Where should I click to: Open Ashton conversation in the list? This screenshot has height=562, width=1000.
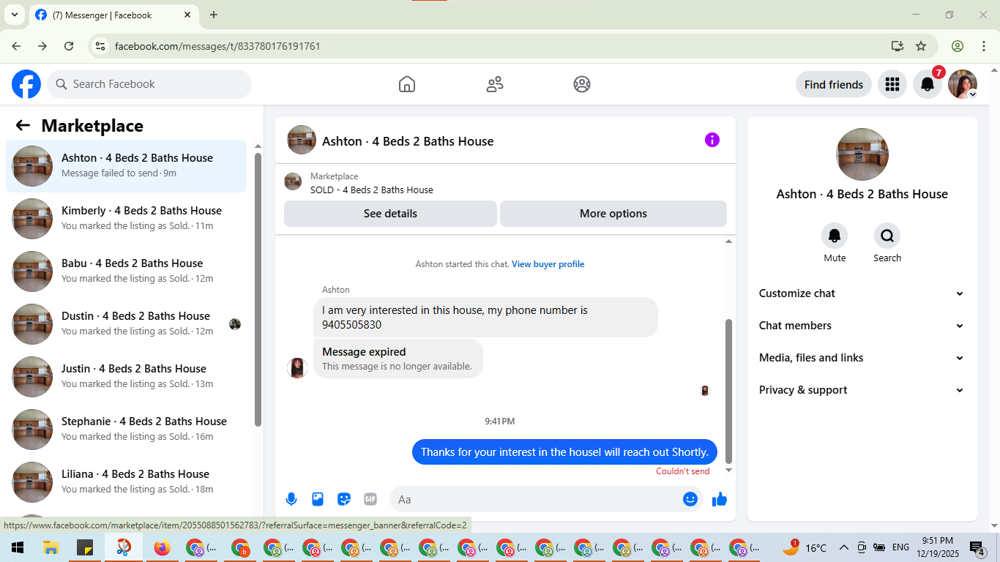coord(127,166)
